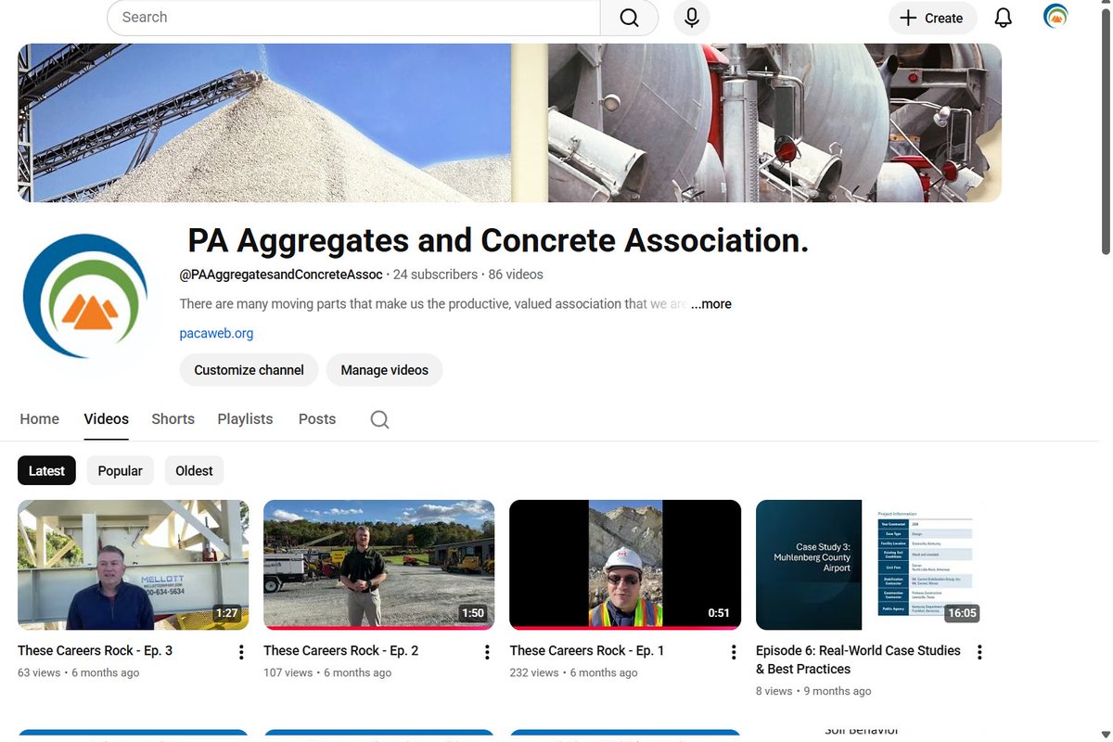Click the '24 subscribers' text
Viewport: 1113px width, 742px height.
click(x=436, y=275)
